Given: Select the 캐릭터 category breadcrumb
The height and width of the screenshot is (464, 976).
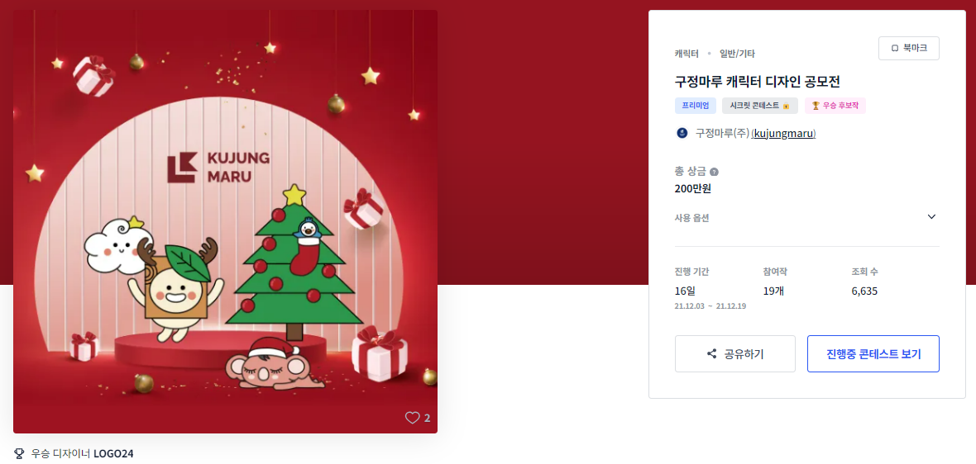Looking at the screenshot, I should [687, 54].
